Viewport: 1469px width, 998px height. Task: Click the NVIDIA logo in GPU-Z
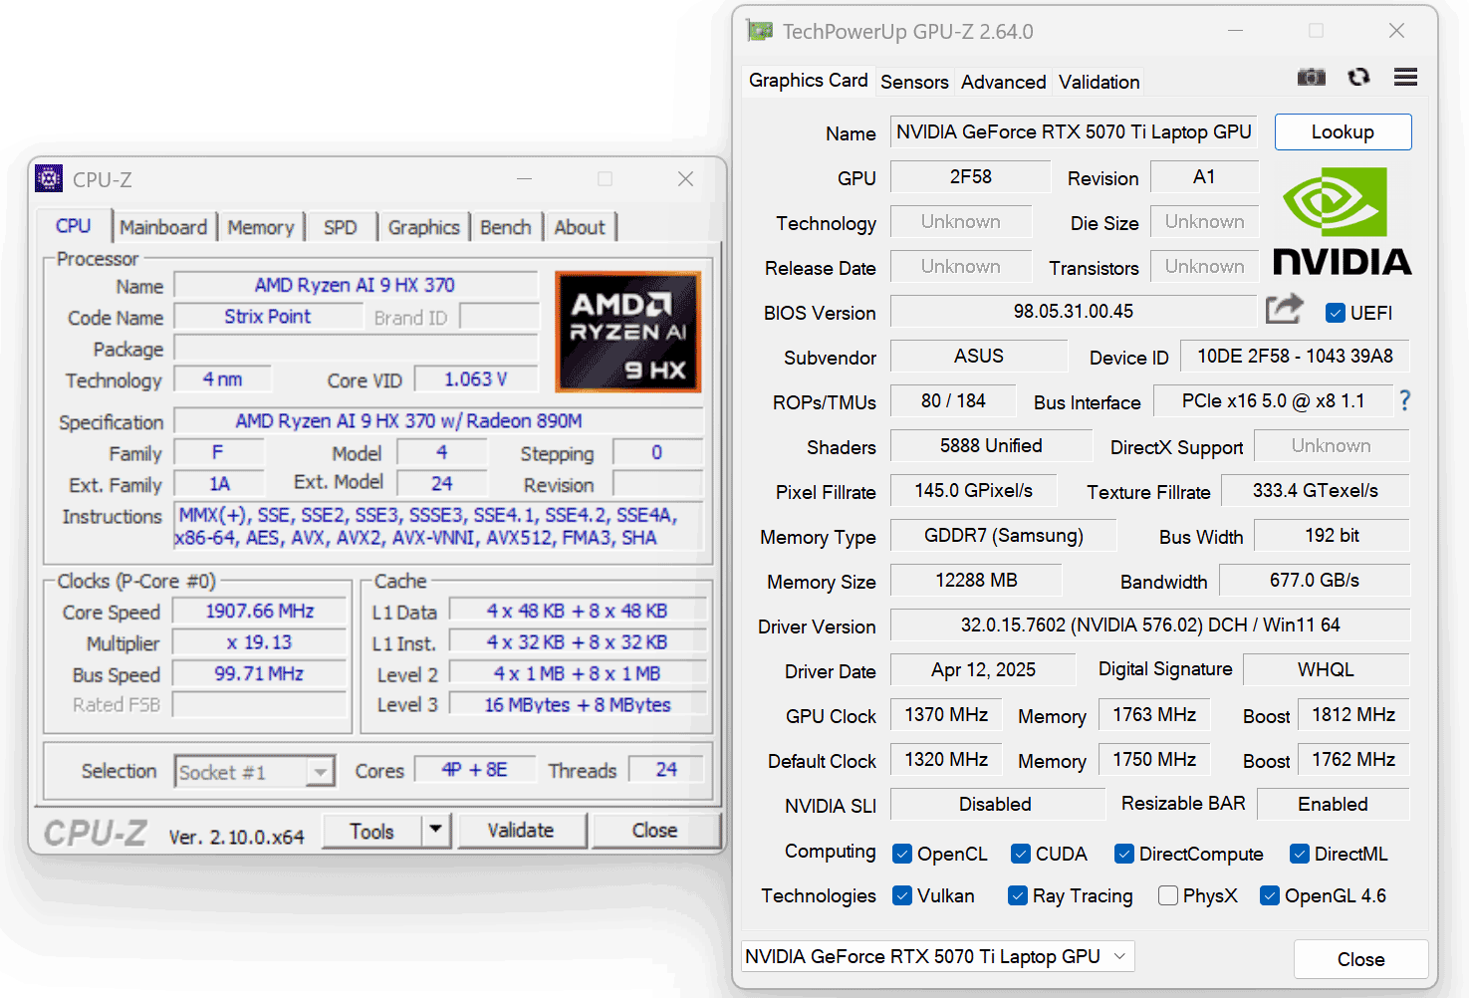[1342, 220]
